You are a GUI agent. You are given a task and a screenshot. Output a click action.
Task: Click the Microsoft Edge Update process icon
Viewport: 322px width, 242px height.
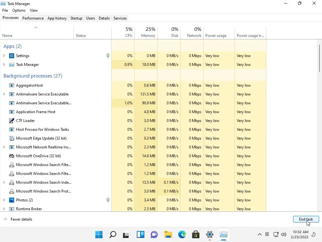(x=12, y=138)
